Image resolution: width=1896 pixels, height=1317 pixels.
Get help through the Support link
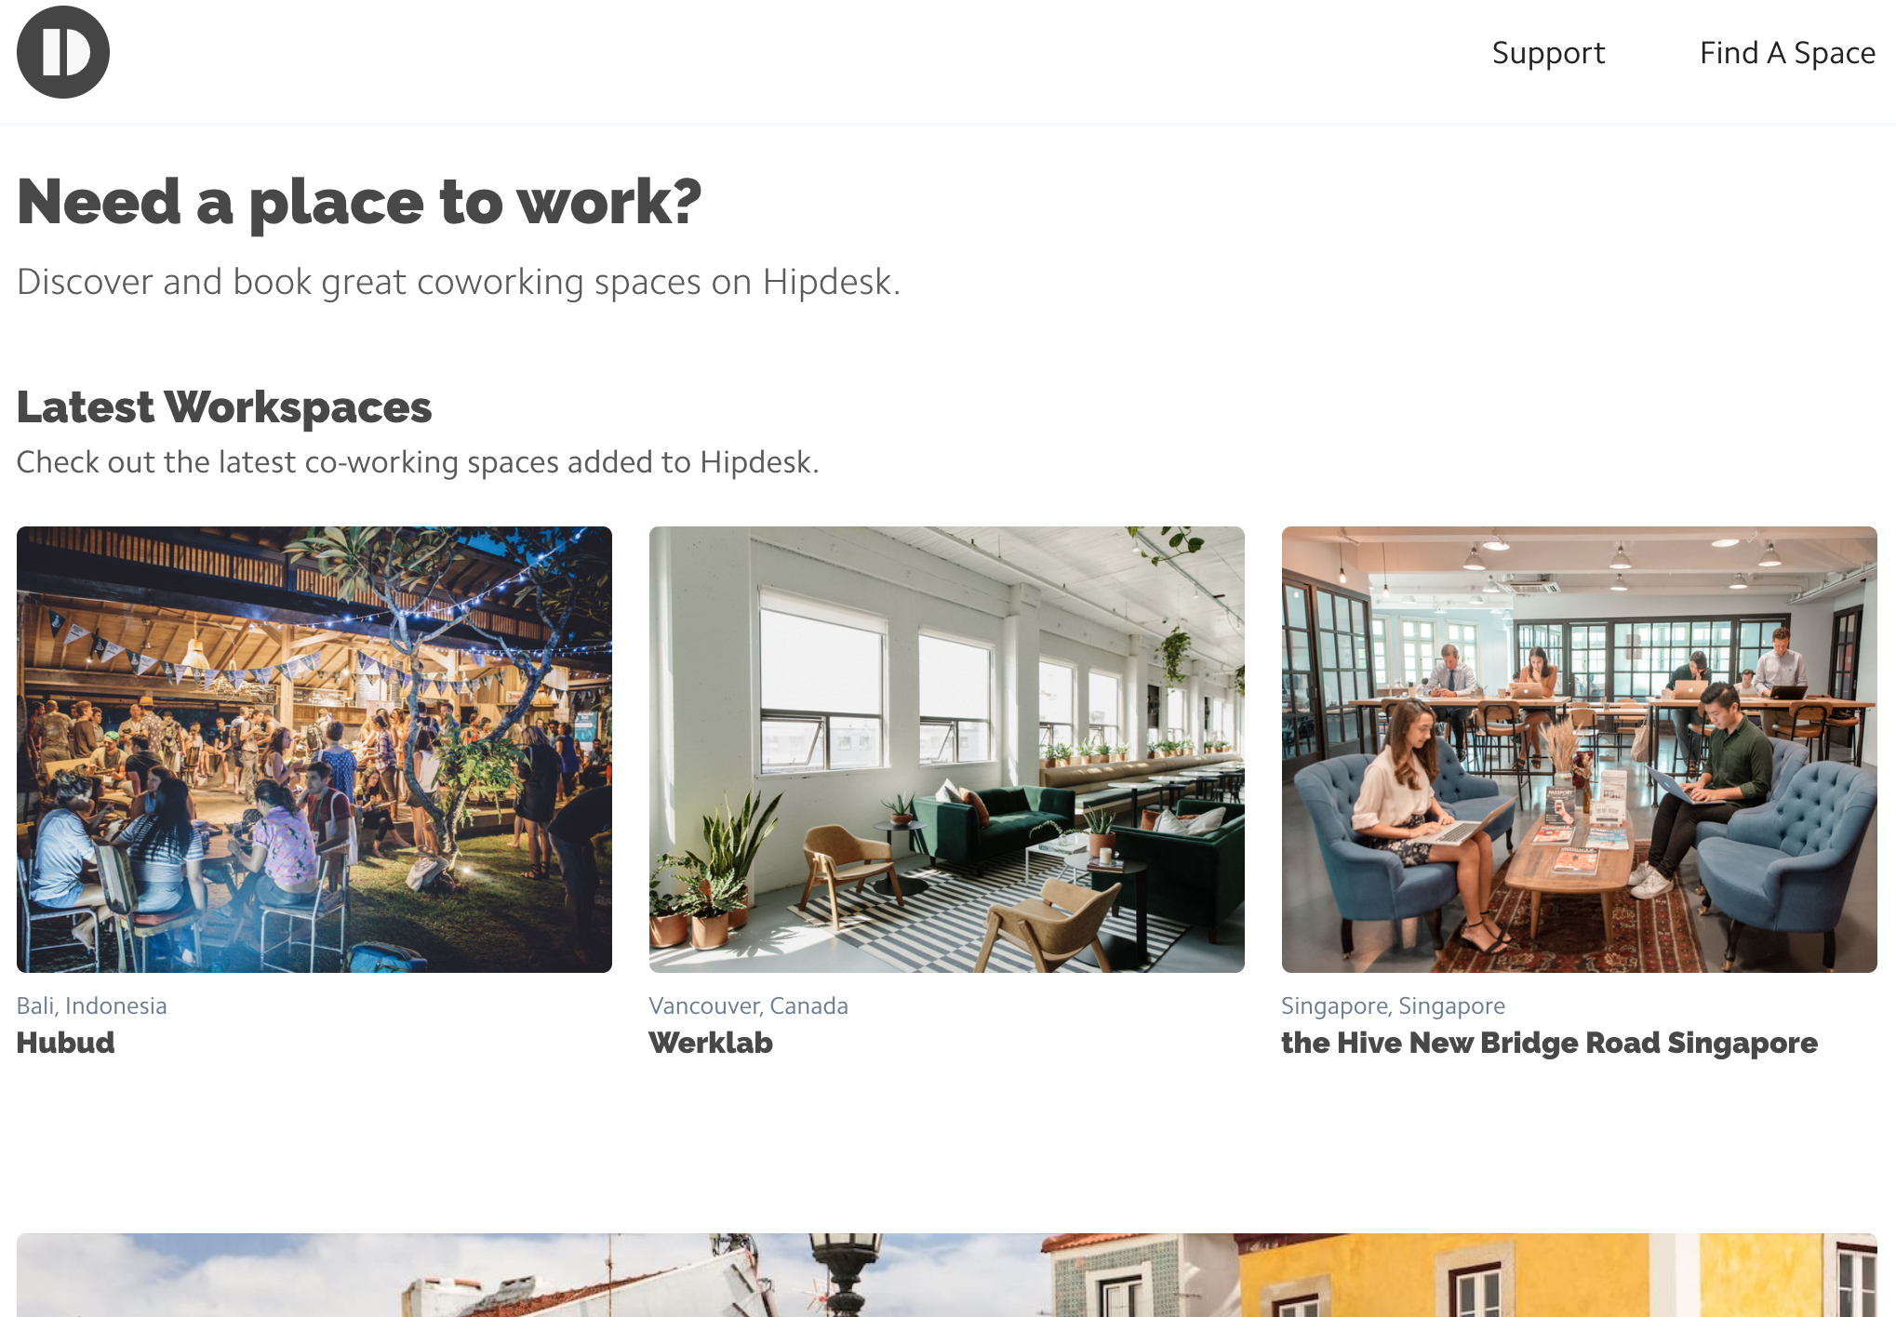coord(1547,53)
